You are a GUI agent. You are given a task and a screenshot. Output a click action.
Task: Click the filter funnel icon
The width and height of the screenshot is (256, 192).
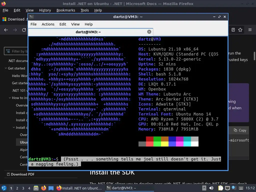(8, 51)
